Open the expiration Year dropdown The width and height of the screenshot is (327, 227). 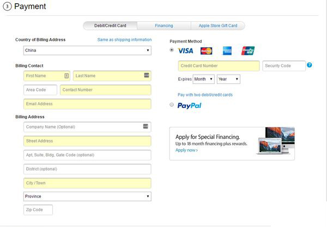pos(228,79)
